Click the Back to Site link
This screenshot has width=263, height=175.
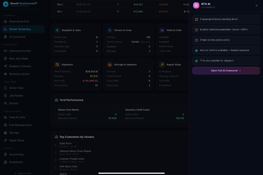(x=23, y=173)
